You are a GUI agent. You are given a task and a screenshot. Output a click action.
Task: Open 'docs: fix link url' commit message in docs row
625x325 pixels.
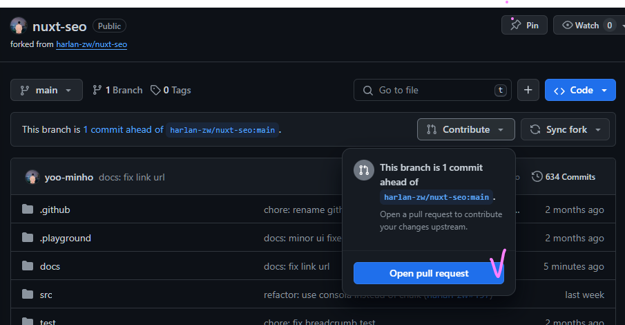[296, 266]
